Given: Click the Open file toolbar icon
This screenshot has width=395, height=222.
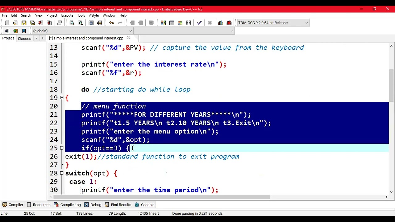Looking at the screenshot, I should click(15, 23).
